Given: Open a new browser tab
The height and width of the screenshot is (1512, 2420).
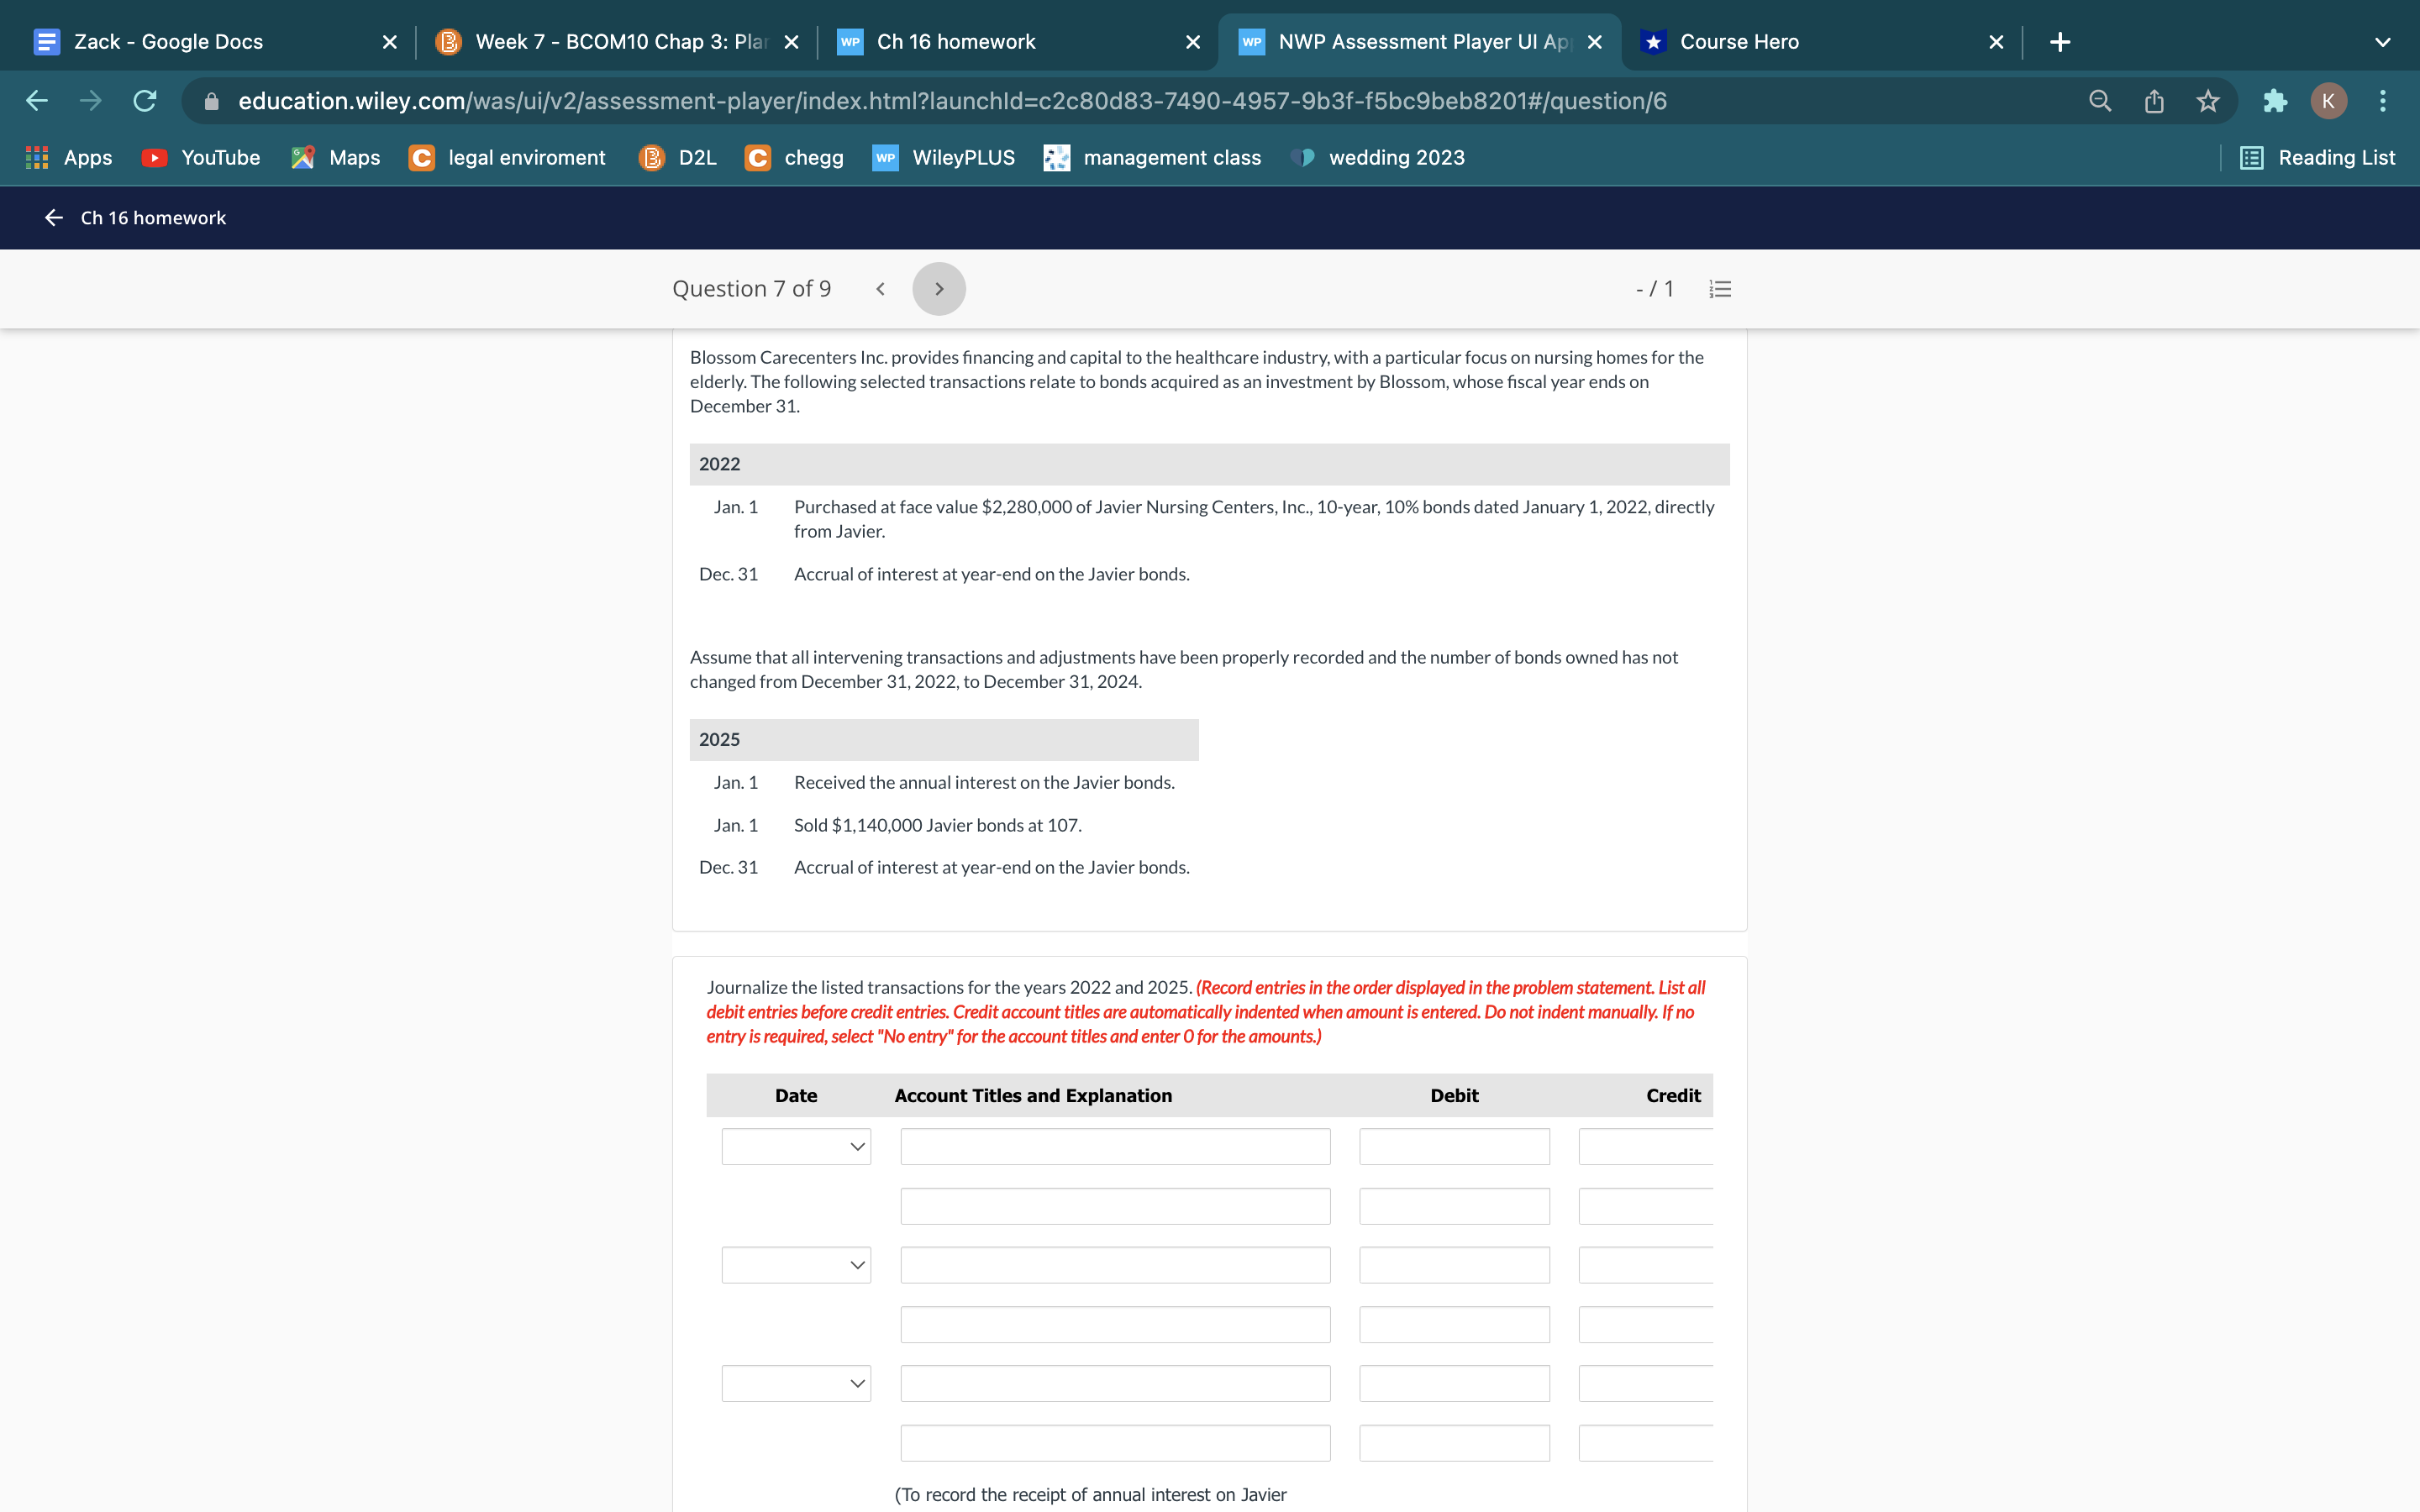Looking at the screenshot, I should coord(2060,42).
